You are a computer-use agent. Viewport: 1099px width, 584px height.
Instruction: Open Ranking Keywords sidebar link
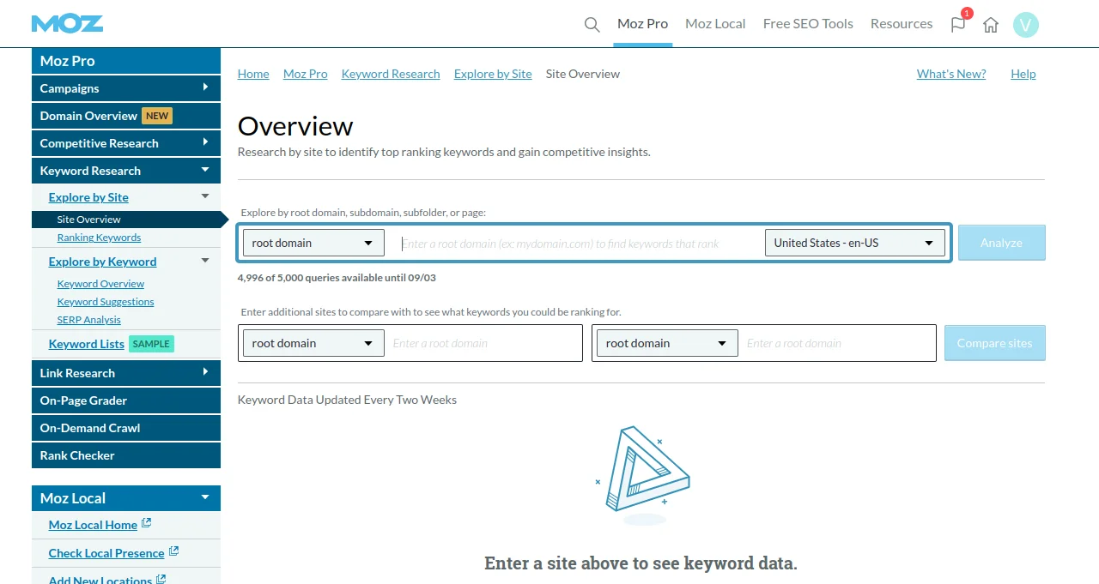point(99,238)
